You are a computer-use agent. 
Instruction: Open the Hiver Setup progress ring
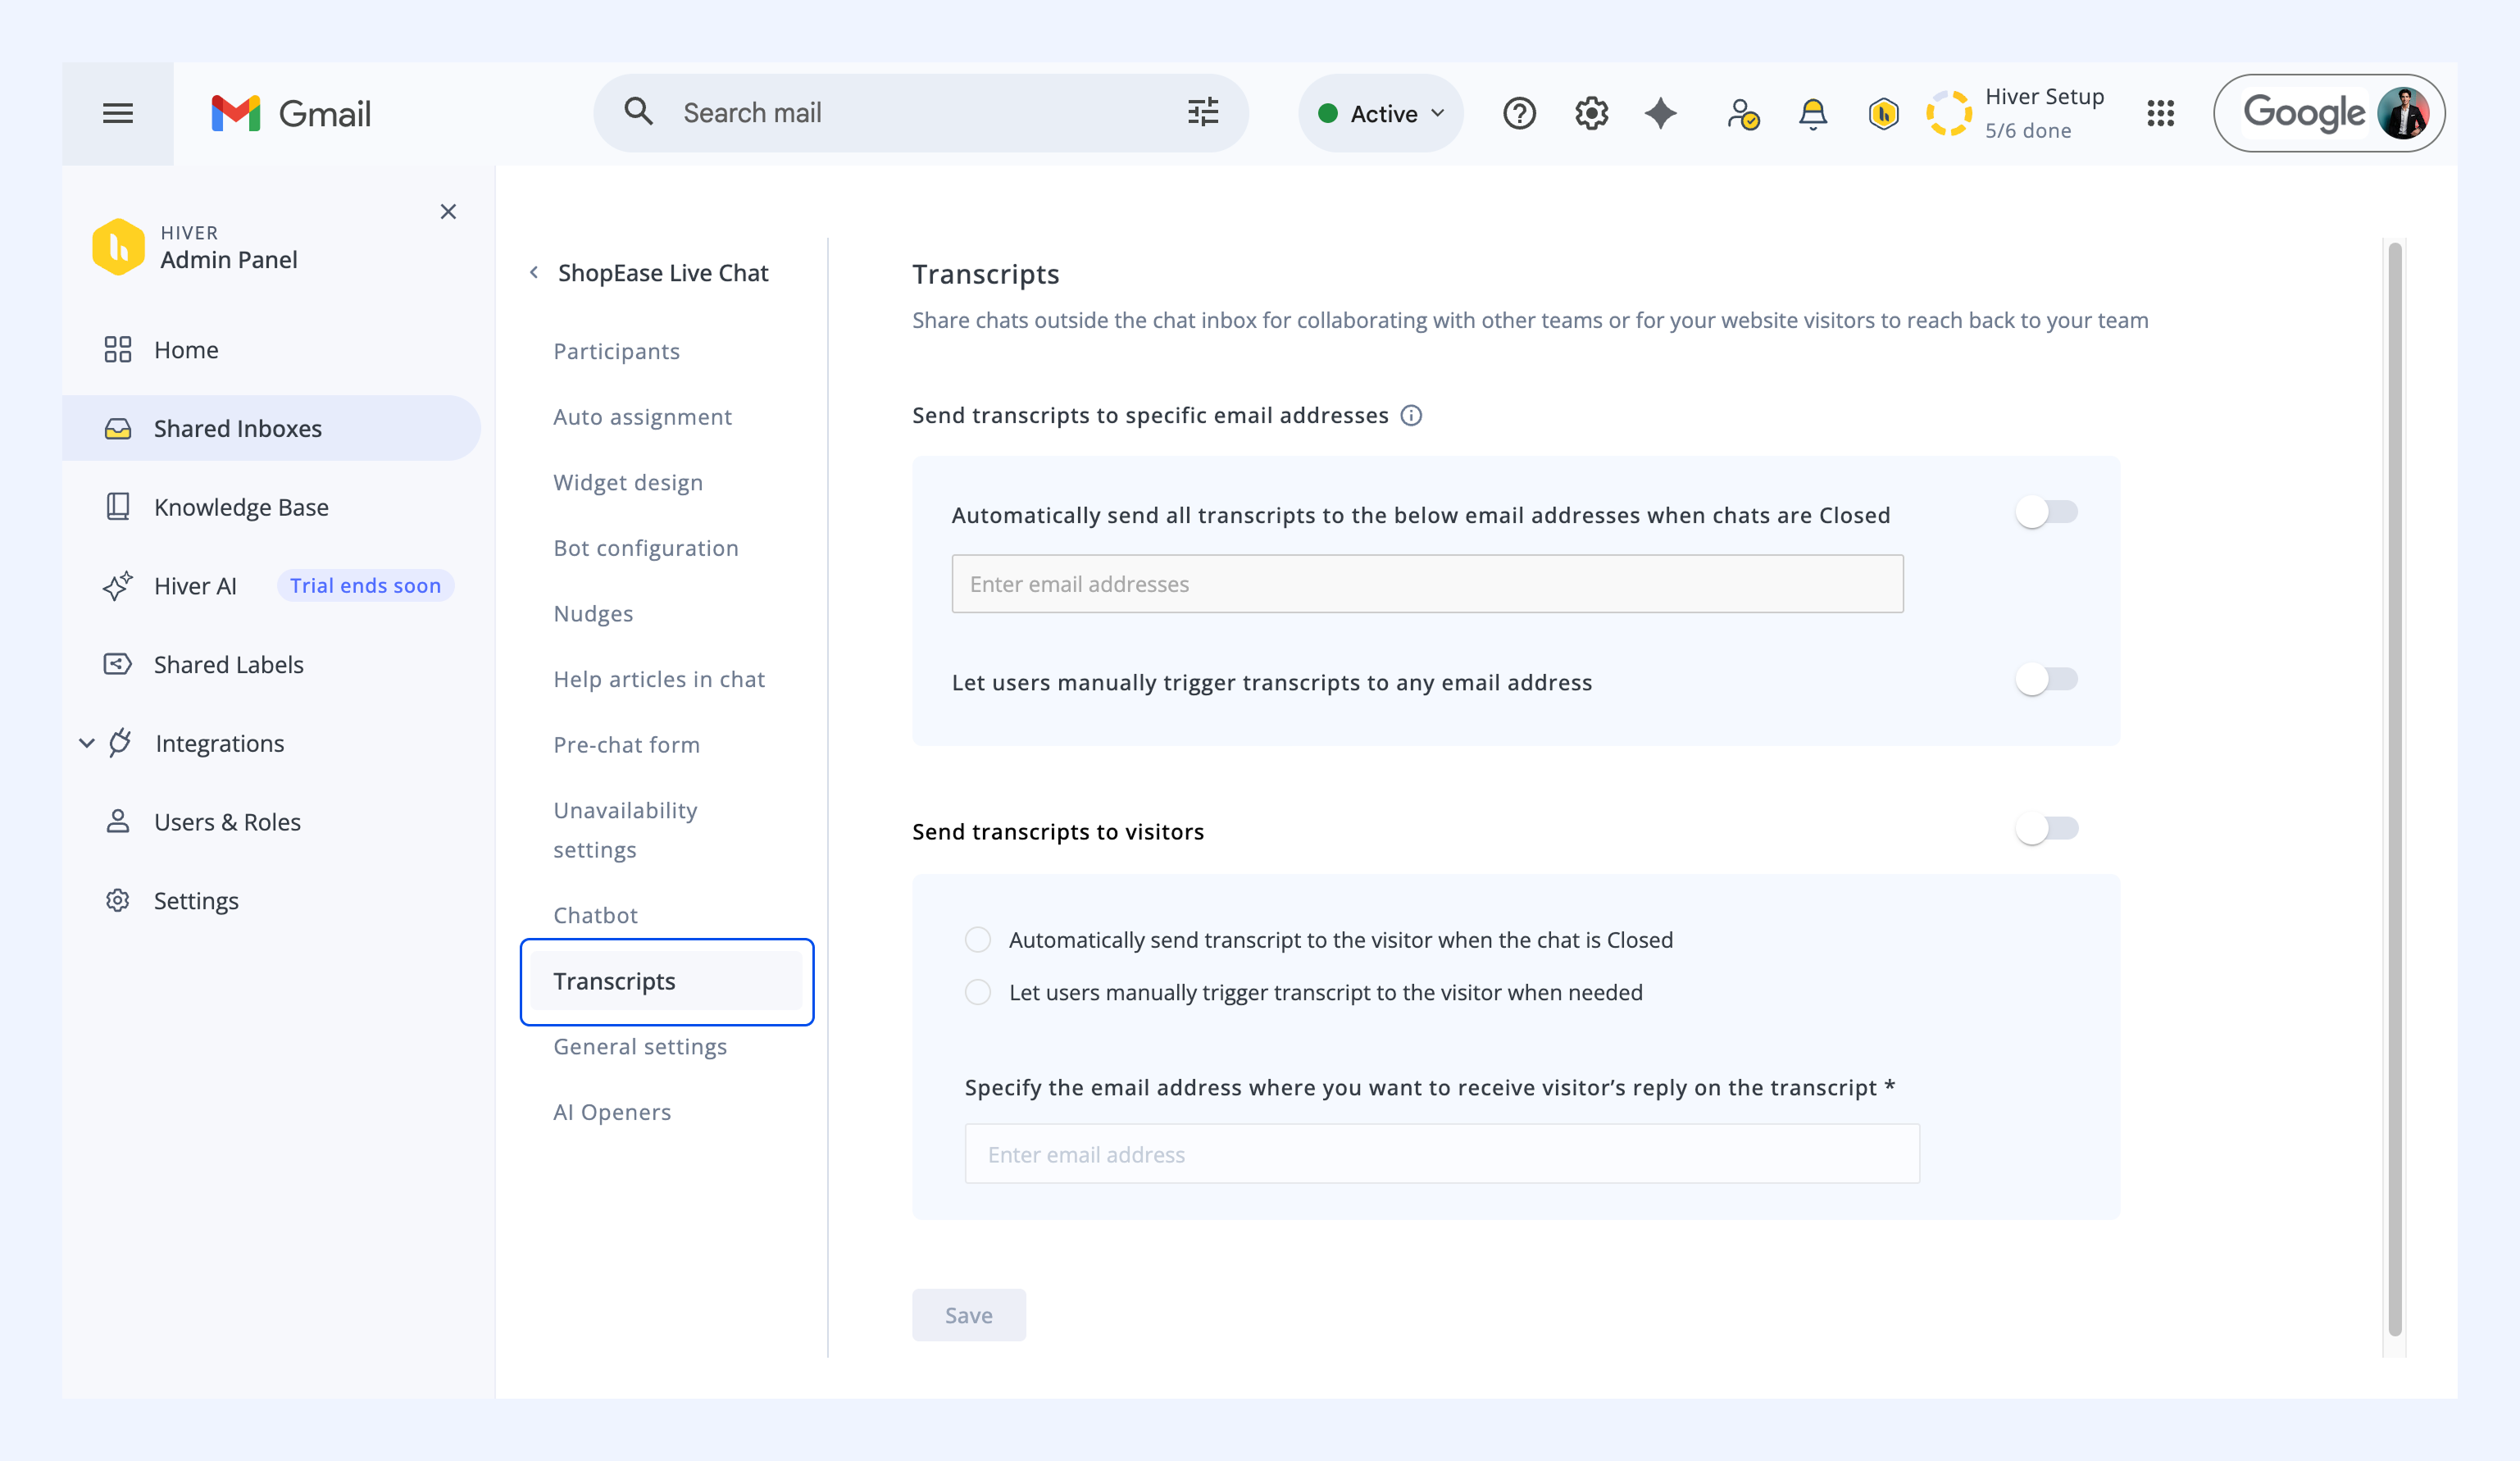tap(1949, 113)
